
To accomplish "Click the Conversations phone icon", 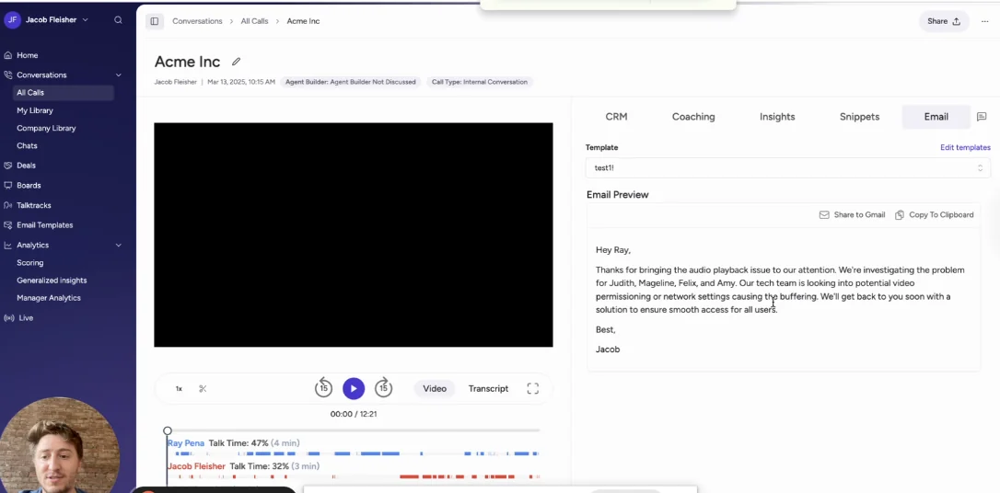I will pyautogui.click(x=7, y=75).
